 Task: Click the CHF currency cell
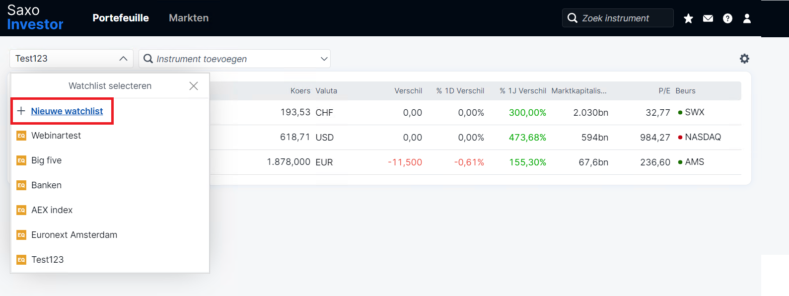point(324,113)
